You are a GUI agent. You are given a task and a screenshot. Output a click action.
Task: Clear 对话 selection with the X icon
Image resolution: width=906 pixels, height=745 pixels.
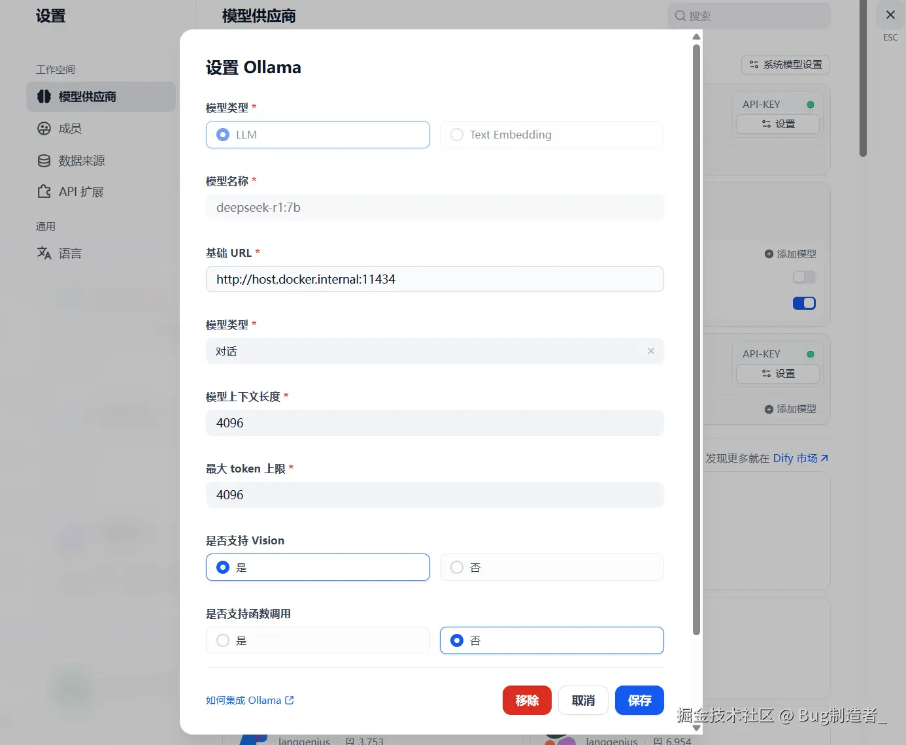pyautogui.click(x=651, y=351)
